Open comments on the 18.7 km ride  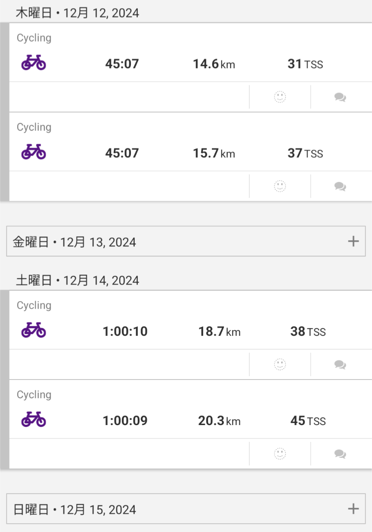pos(340,365)
